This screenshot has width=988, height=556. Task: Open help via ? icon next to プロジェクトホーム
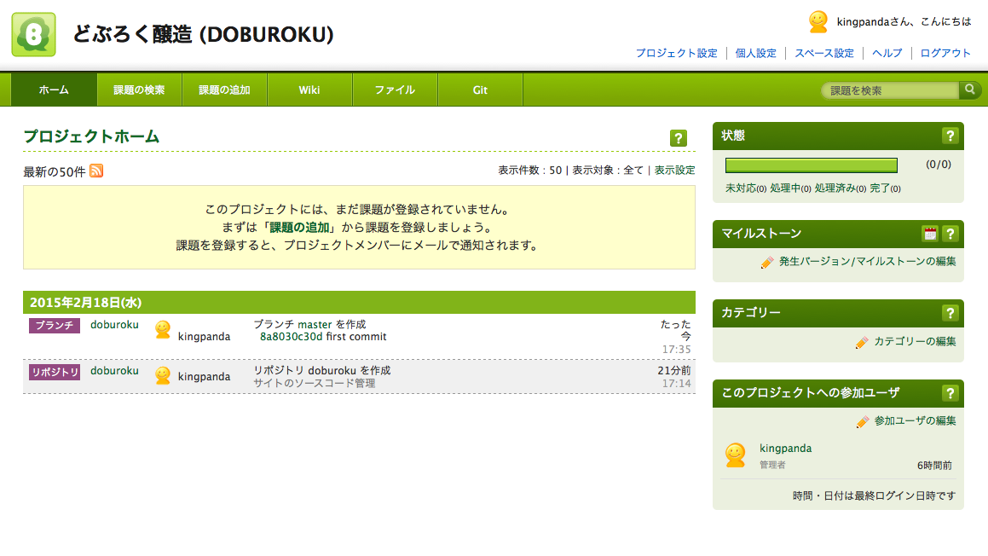pos(678,138)
